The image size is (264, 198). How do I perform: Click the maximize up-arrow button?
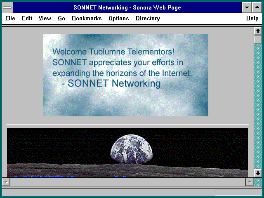[257, 7]
